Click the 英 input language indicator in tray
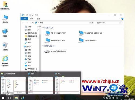The height and width of the screenshot is (100, 135). tap(113, 98)
